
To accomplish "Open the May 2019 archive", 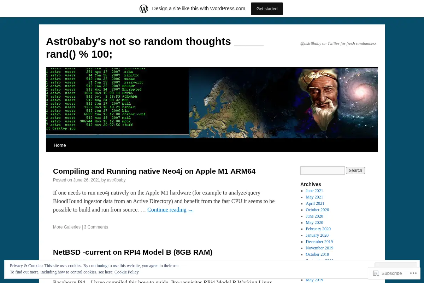I will click(314, 280).
